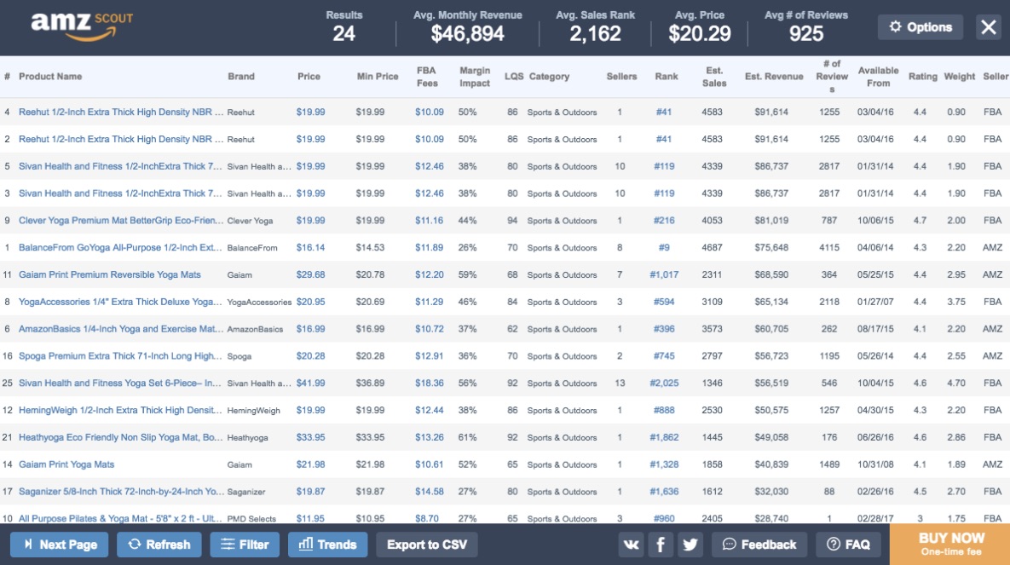Sort by the Min Price column header

pyautogui.click(x=378, y=76)
